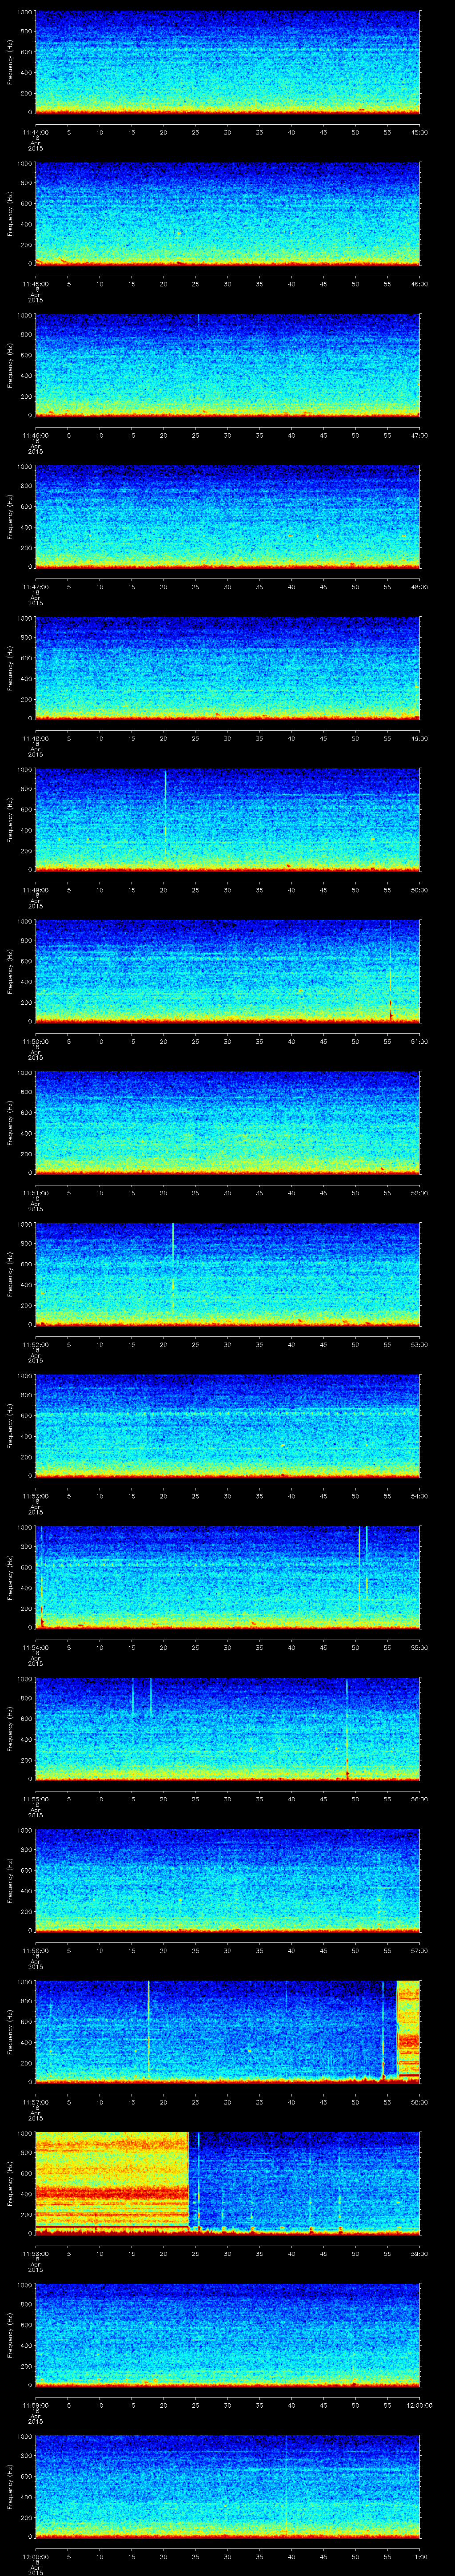This screenshot has height=2576, width=455.
Task: Select the spectrogram panel starting at 11:51:00
Action: coord(227,1123)
